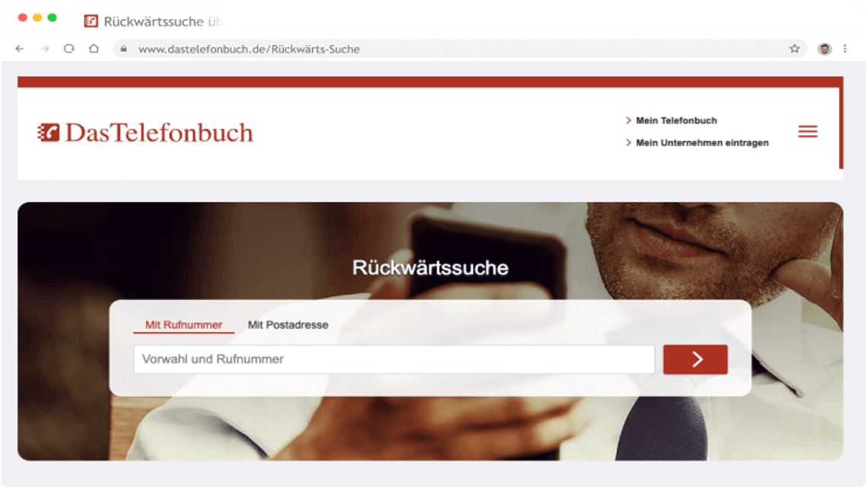Open the browser home icon
867x488 pixels.
click(x=94, y=49)
